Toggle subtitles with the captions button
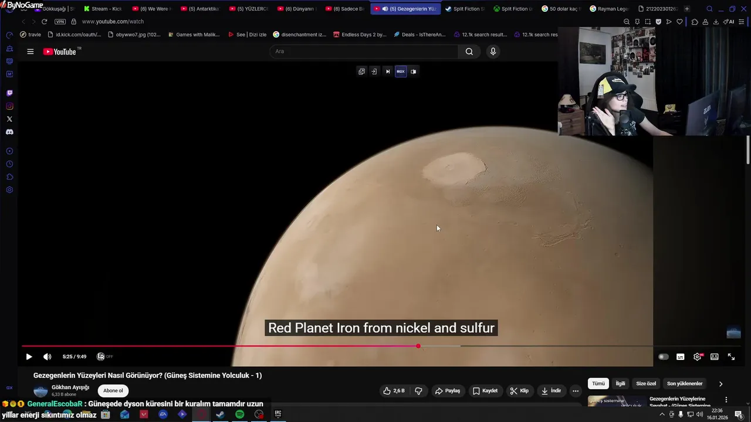 pos(680,356)
